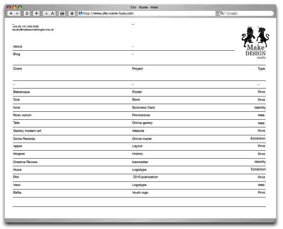The width and height of the screenshot is (283, 229).
Task: Open the About link
Action: pyautogui.click(x=17, y=46)
